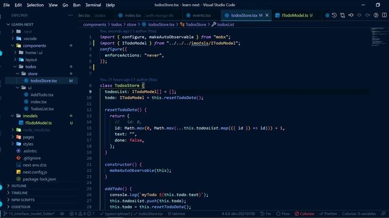Screen dimensions: 389x218
Task: Open the Go menu
Action: point(65,5)
